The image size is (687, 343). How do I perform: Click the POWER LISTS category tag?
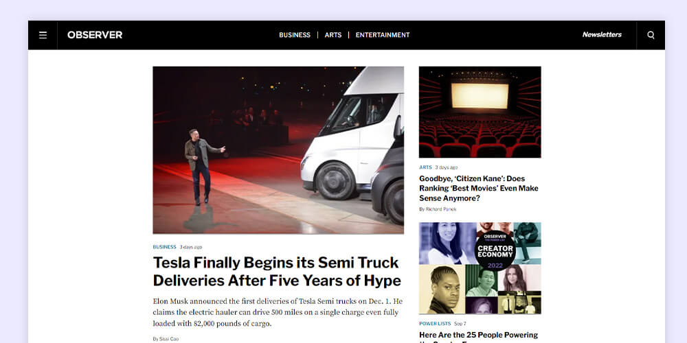(x=435, y=323)
